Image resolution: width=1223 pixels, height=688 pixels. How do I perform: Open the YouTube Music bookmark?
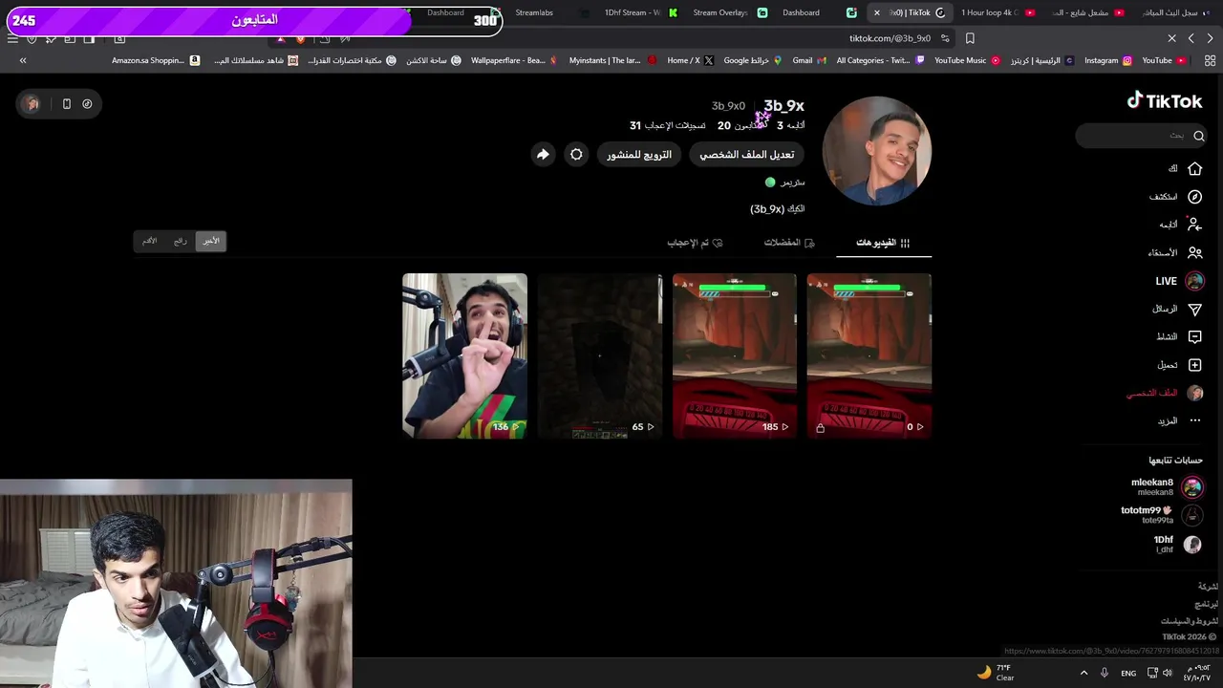[967, 60]
